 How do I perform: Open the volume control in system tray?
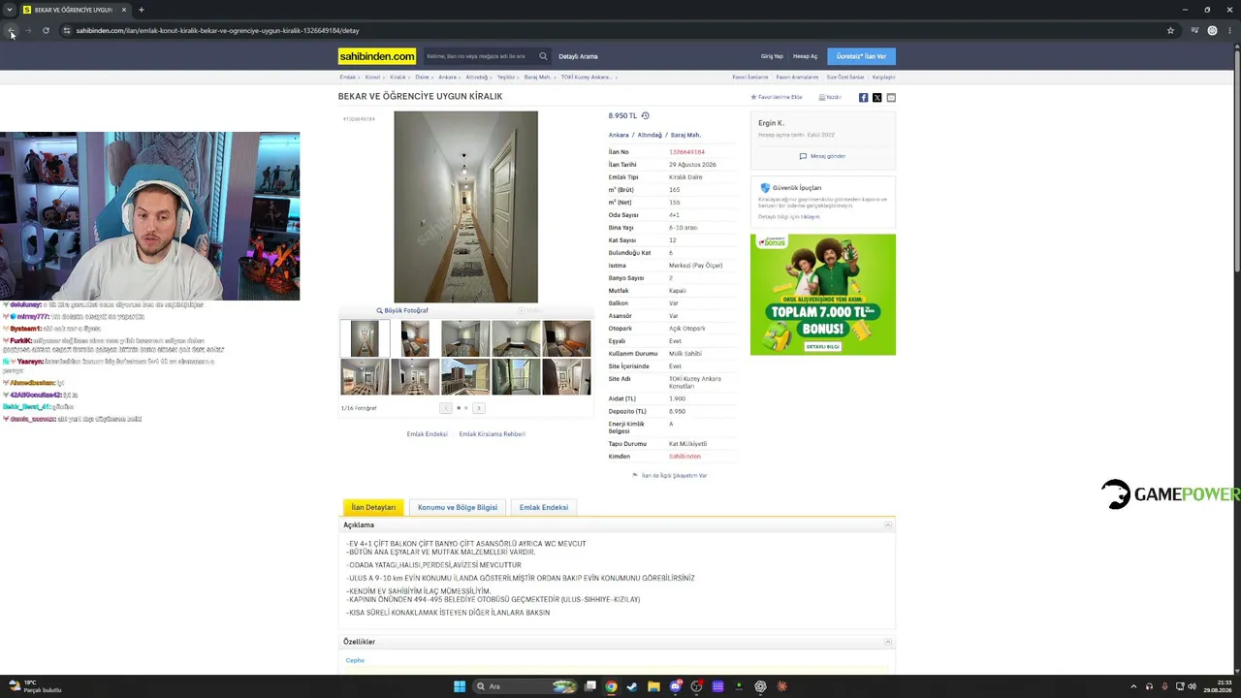click(1192, 686)
